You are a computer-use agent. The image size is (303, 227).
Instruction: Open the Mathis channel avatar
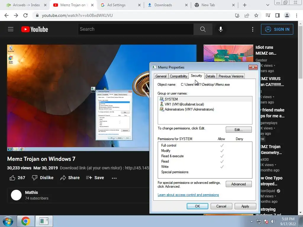point(16,195)
